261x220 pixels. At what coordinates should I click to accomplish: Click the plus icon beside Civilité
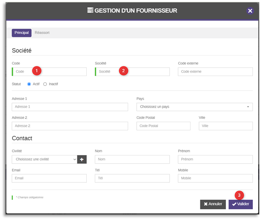click(82, 159)
